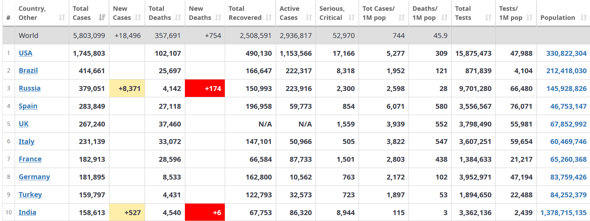Open Brazil population link 212,418,030

(x=566, y=71)
